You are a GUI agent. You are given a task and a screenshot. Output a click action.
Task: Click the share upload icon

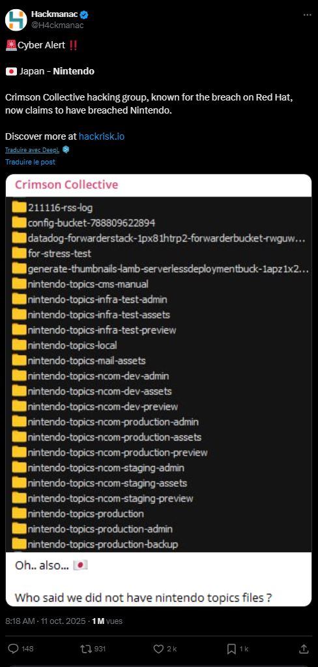click(x=304, y=649)
